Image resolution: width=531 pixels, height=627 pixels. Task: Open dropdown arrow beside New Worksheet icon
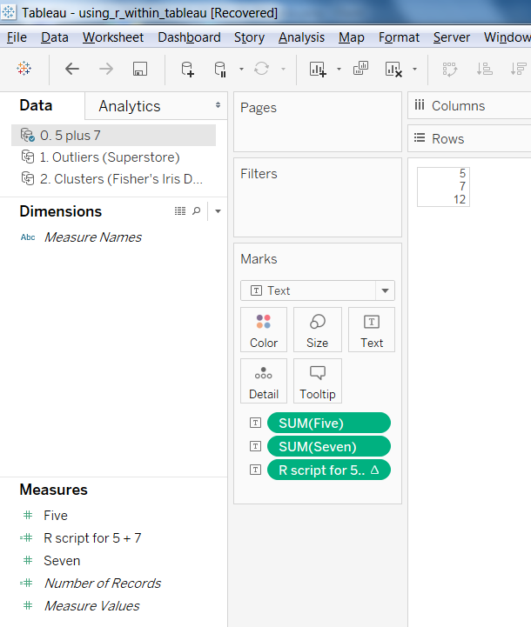click(x=339, y=70)
